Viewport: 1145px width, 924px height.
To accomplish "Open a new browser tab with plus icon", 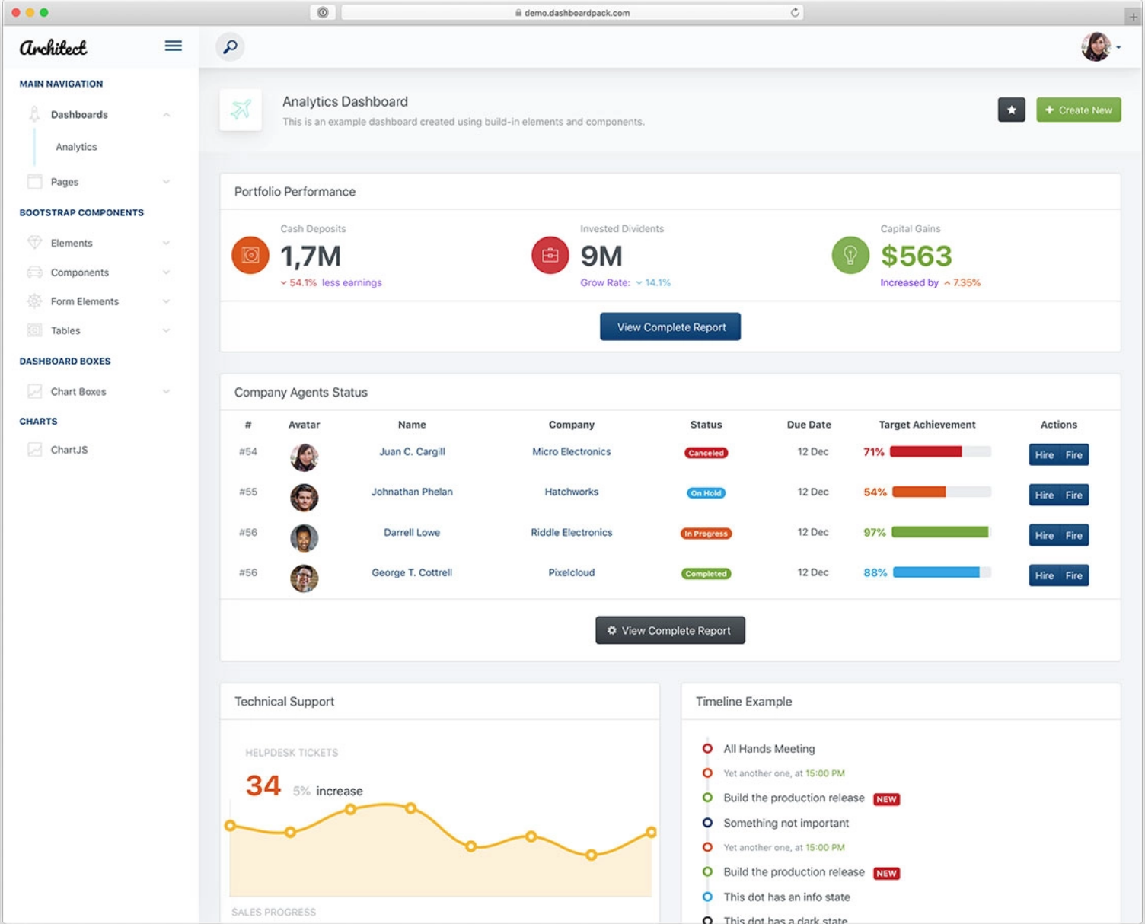I will pyautogui.click(x=1133, y=16).
